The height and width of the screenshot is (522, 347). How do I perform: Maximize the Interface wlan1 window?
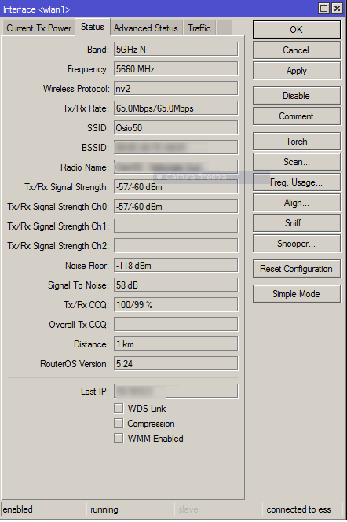(x=323, y=9)
